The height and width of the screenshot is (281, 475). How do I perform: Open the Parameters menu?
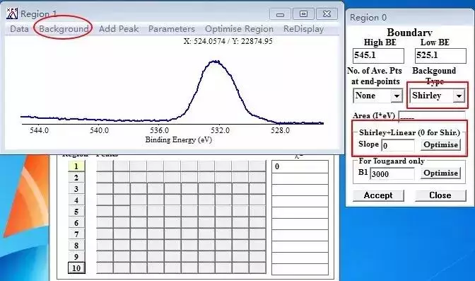point(172,29)
